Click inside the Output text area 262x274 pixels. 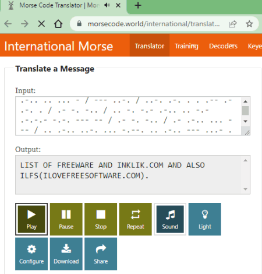[128, 175]
